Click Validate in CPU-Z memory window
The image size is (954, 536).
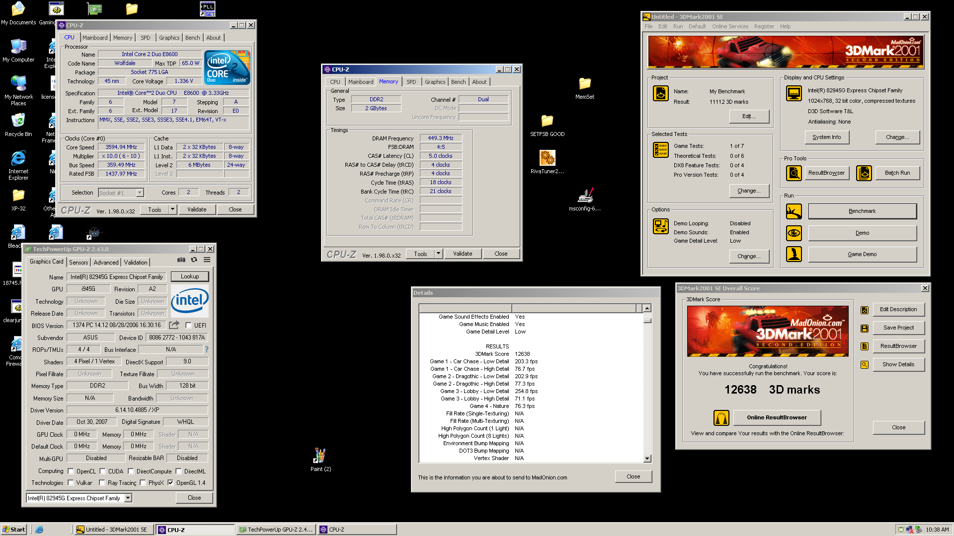[x=463, y=254]
